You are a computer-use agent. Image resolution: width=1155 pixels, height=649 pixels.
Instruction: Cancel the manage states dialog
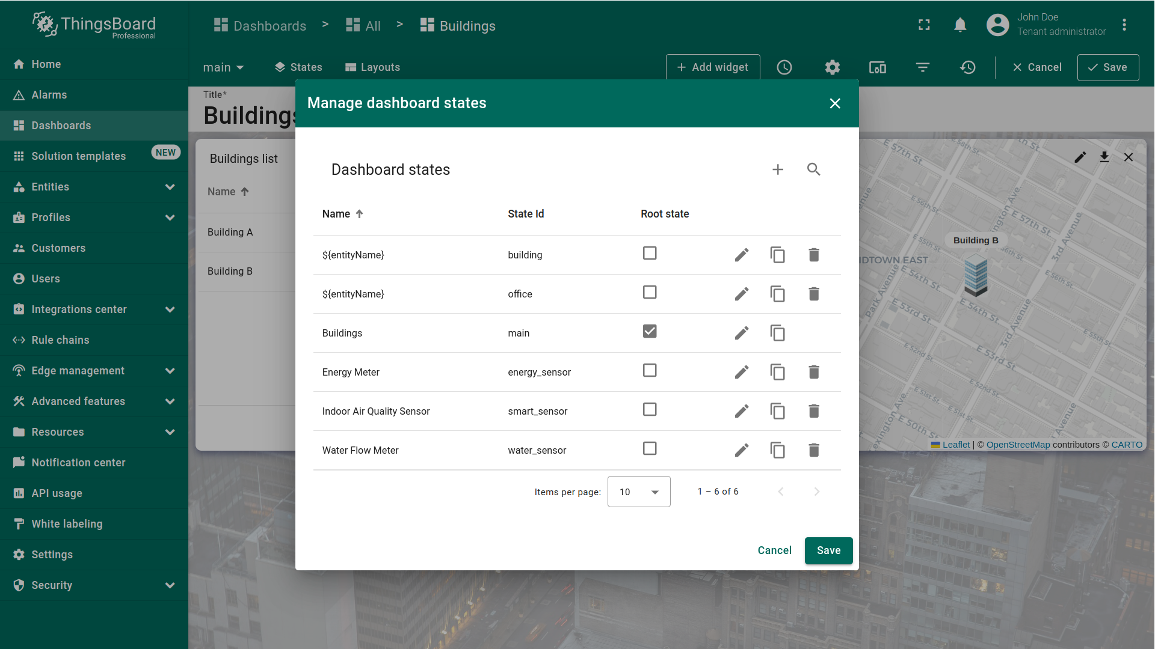click(774, 550)
